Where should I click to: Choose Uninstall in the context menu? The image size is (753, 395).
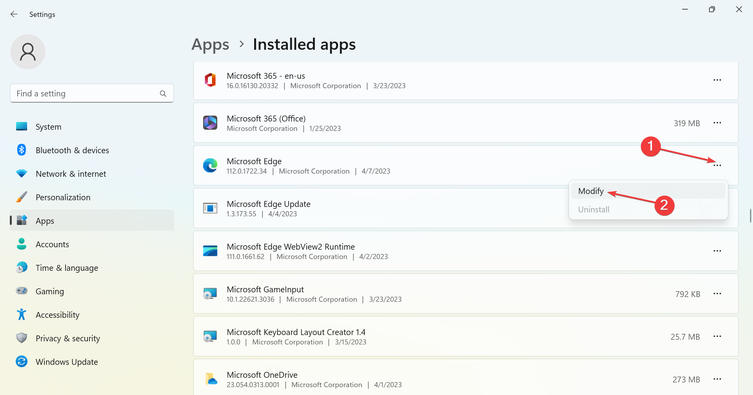(x=648, y=209)
